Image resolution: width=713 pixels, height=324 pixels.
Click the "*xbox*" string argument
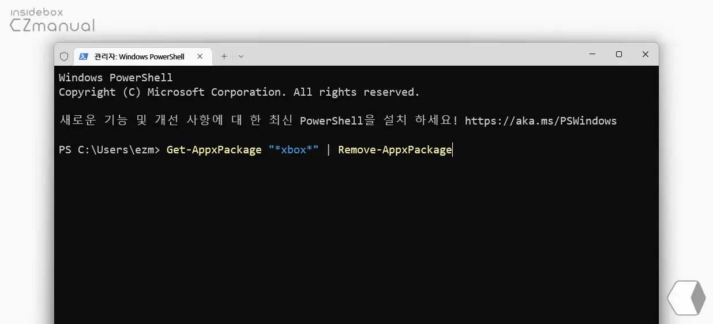click(x=294, y=150)
